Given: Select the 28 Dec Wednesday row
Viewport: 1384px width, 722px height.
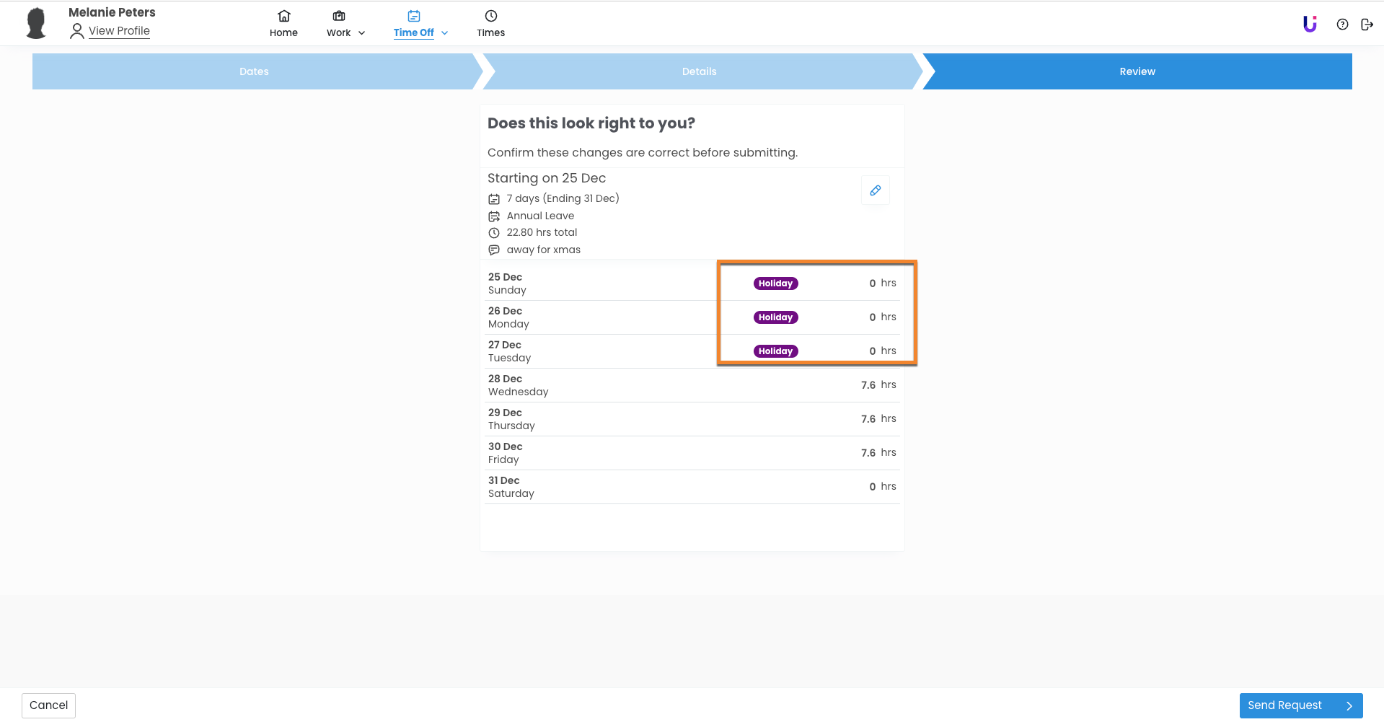Looking at the screenshot, I should point(692,385).
